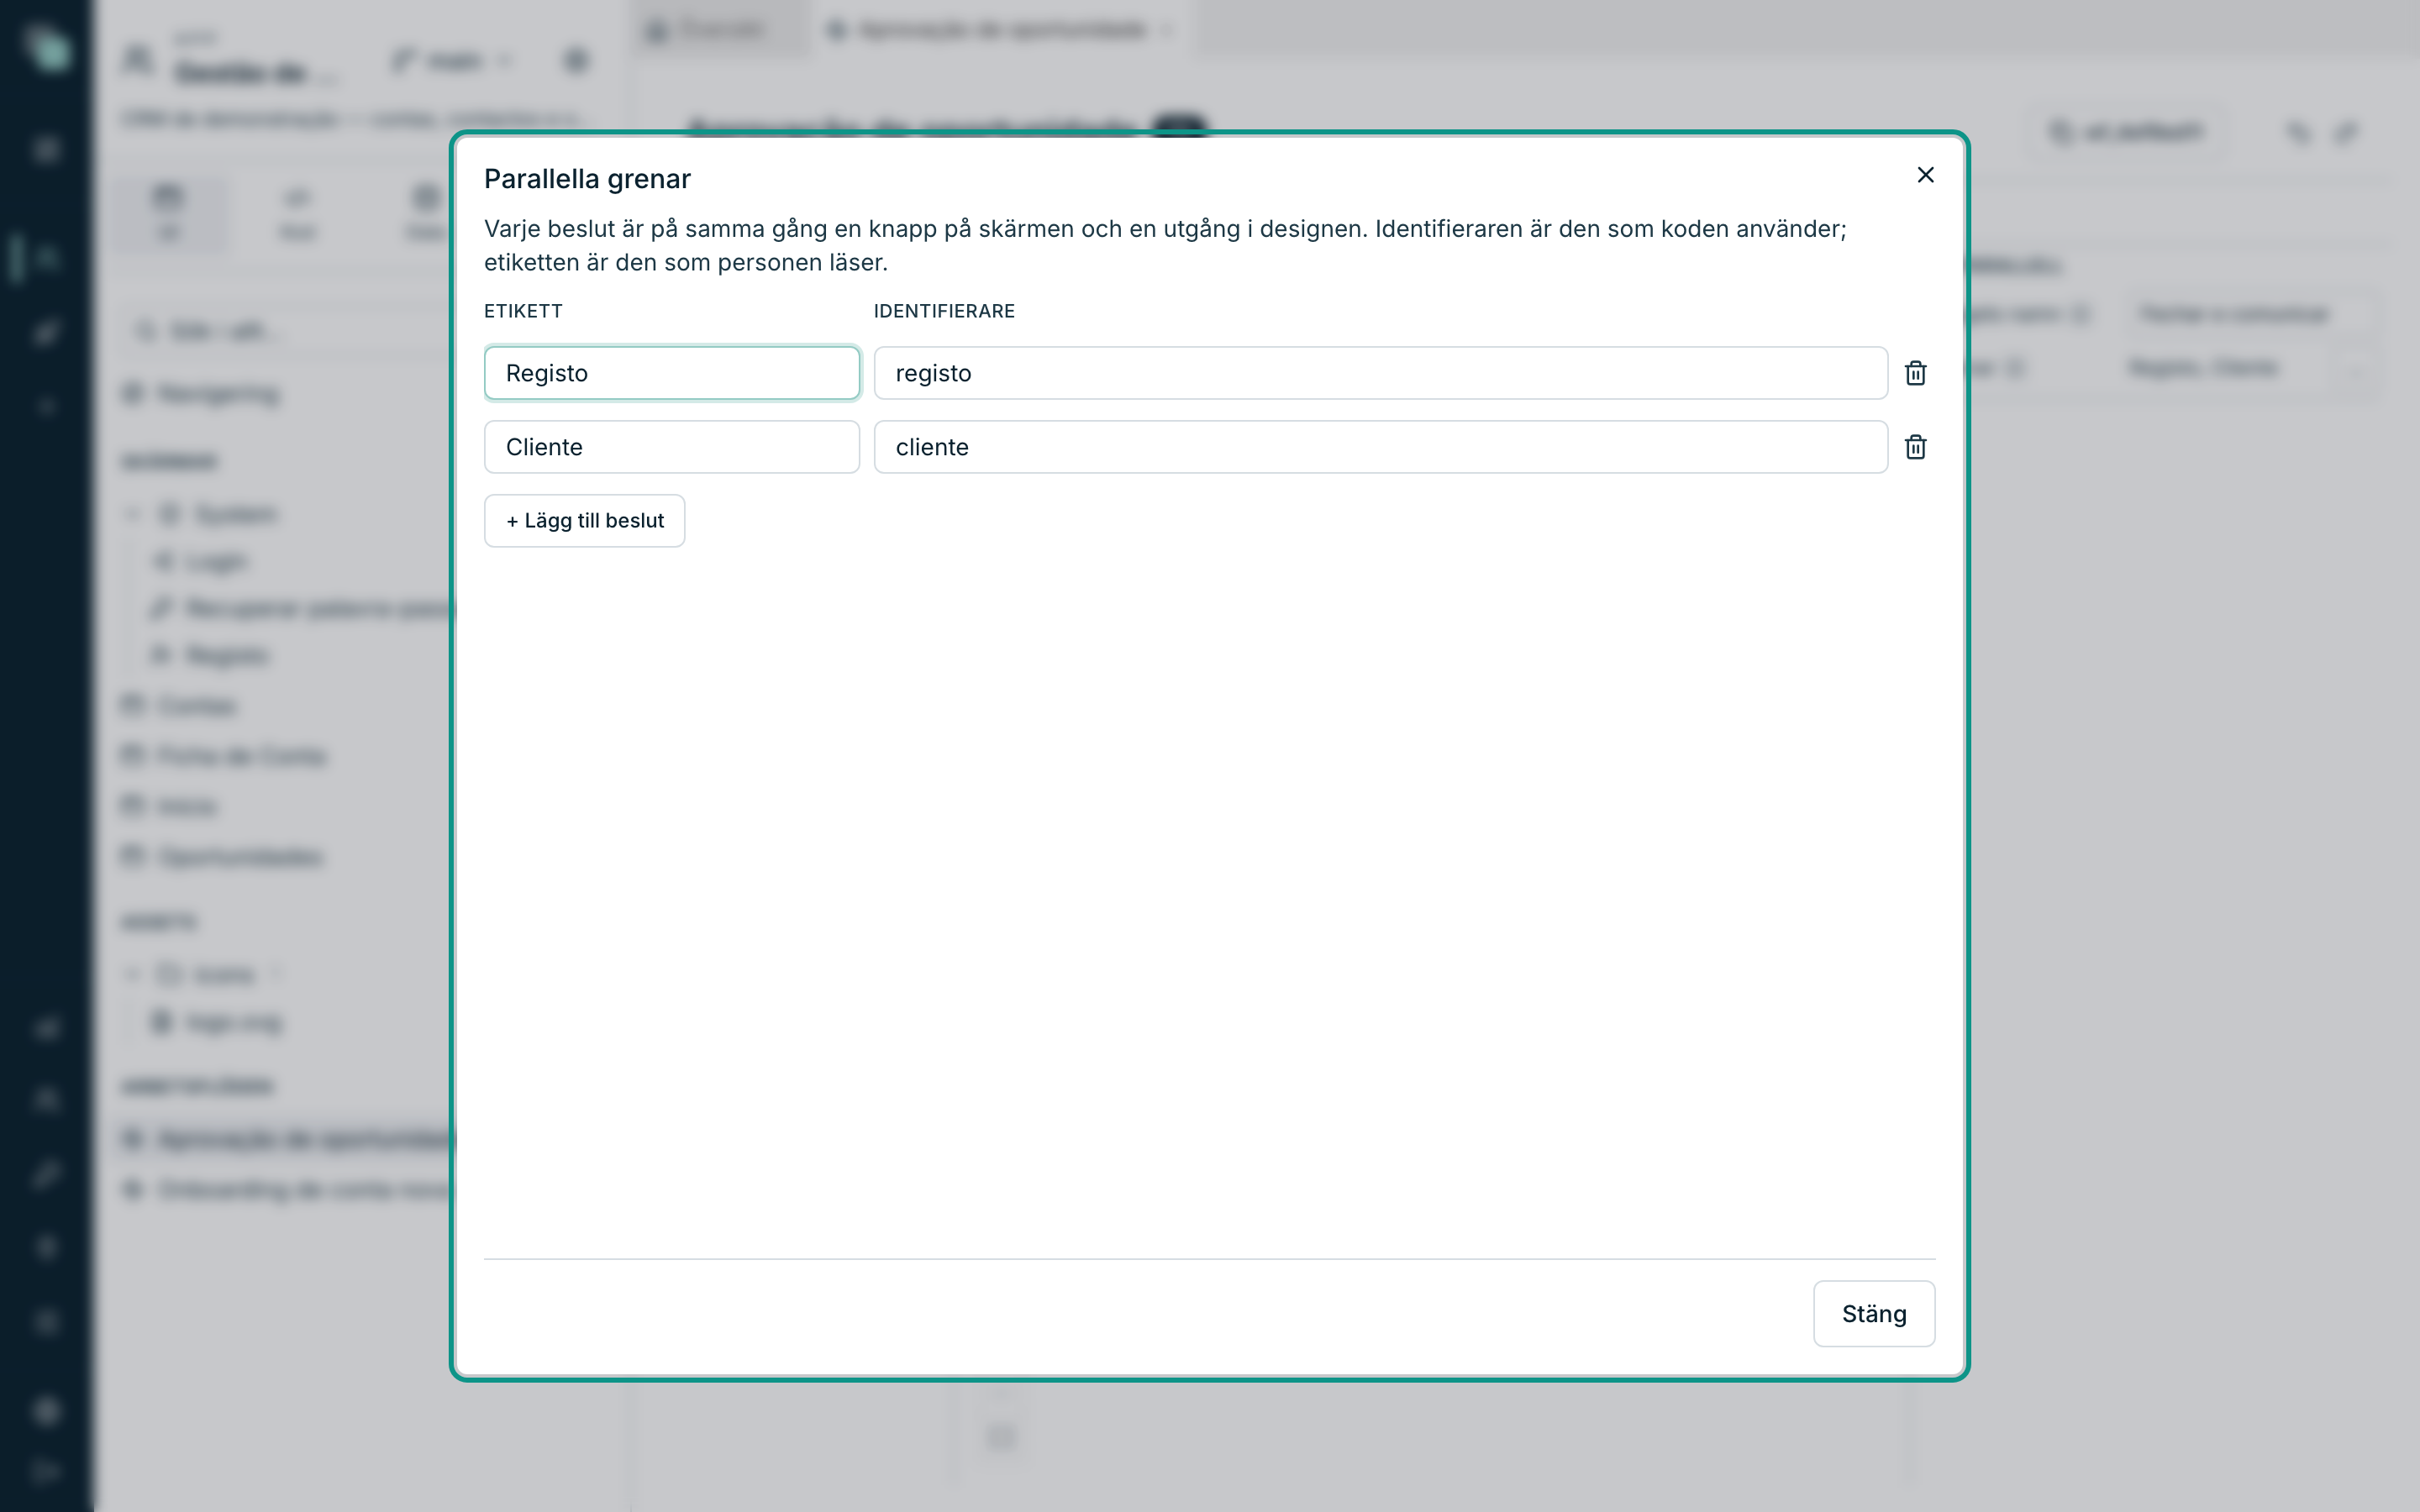Add a decision with Lägg till beslut
2420x1512 pixels.
[x=585, y=521]
